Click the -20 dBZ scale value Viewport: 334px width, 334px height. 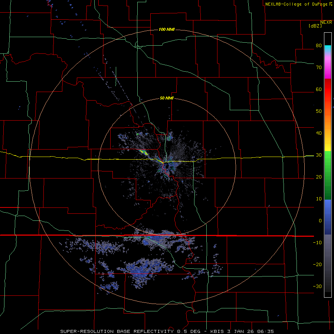click(x=317, y=265)
